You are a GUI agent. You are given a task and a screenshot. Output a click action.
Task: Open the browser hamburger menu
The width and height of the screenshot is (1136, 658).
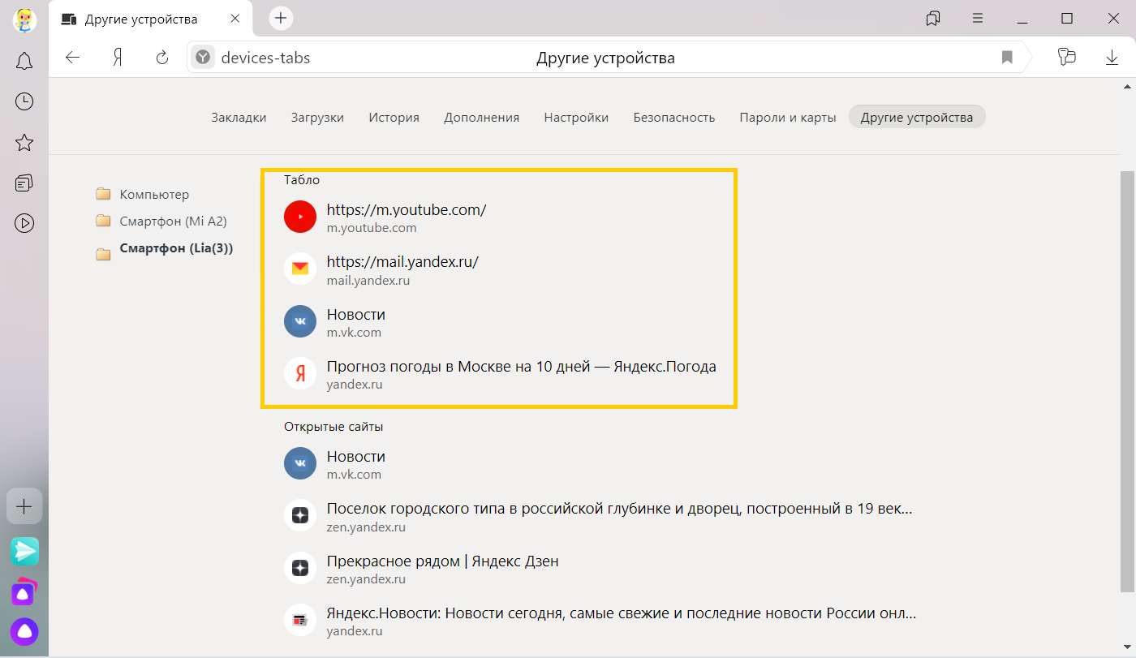click(x=978, y=18)
